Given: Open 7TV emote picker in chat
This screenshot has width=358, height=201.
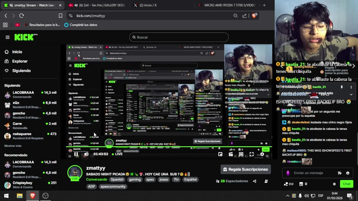Looking at the screenshot, I should [340, 173].
